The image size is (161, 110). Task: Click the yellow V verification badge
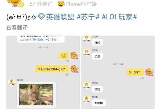coord(21,5)
